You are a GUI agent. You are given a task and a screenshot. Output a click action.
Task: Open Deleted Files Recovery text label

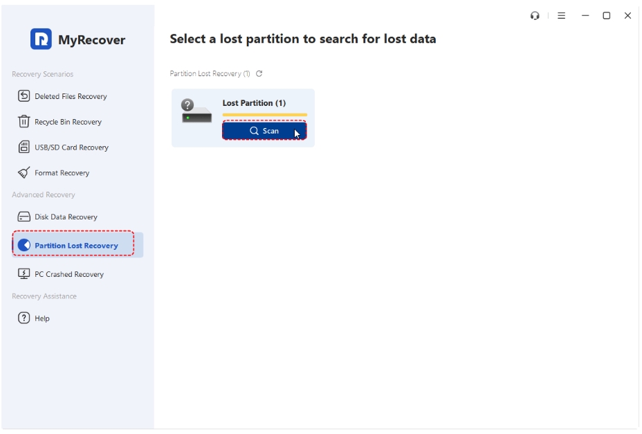[x=71, y=96]
